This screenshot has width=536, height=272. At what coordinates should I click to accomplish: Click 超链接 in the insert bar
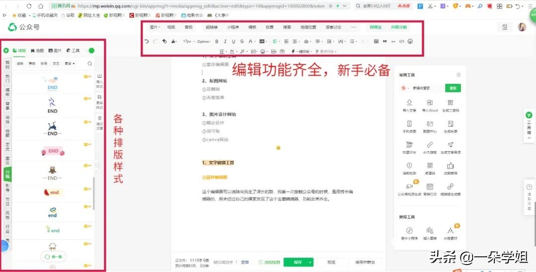pos(211,27)
